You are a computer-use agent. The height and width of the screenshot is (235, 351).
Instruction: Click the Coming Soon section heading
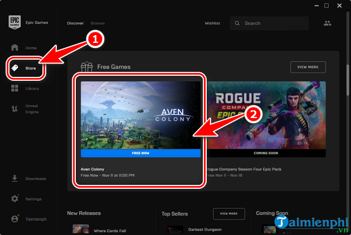tap(272, 213)
